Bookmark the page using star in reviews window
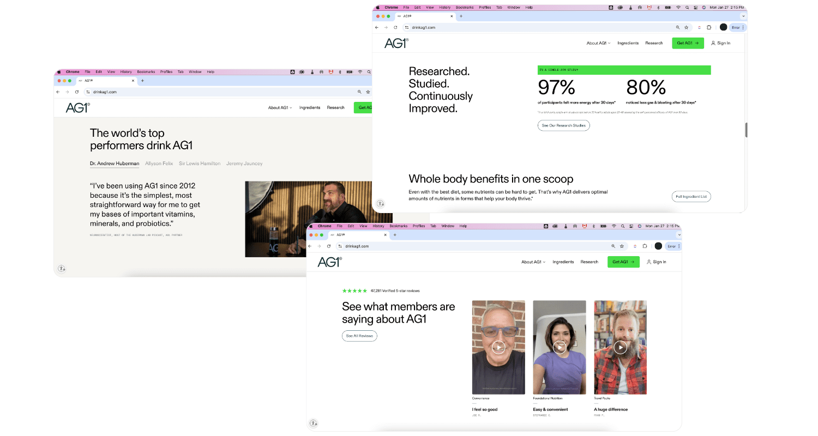This screenshot has height=436, width=818. [622, 246]
